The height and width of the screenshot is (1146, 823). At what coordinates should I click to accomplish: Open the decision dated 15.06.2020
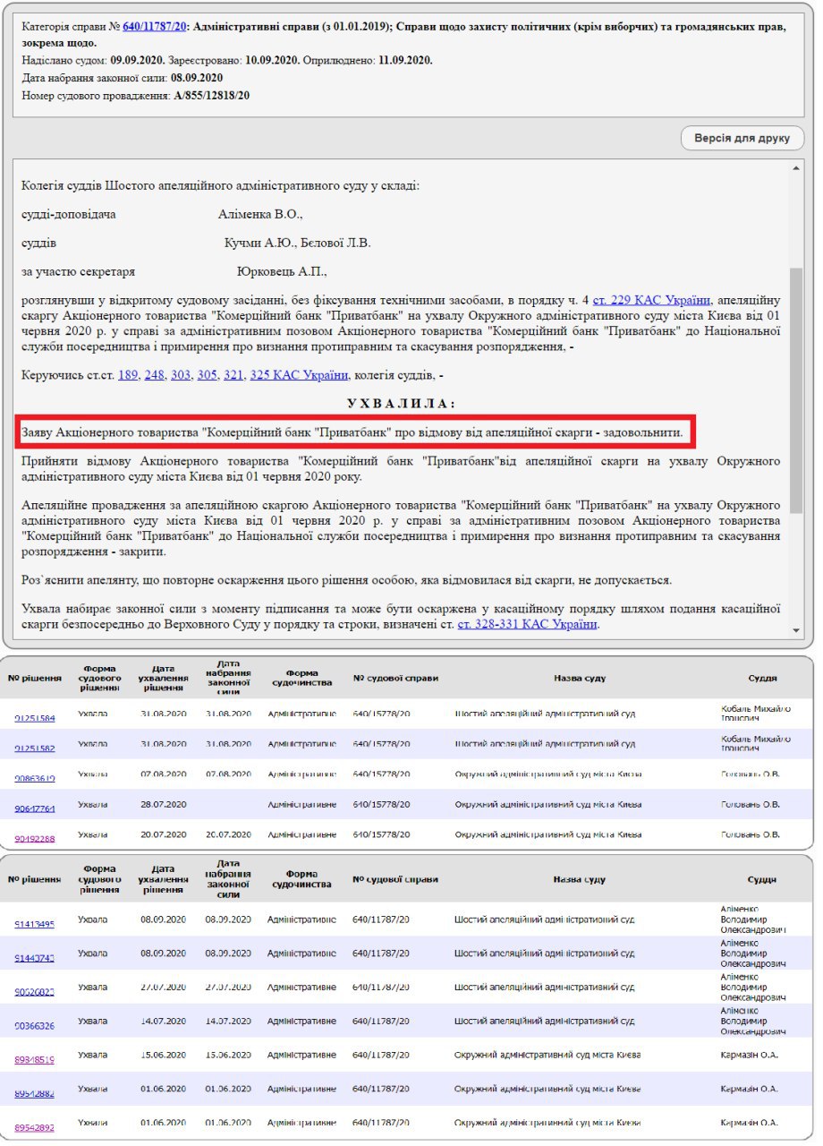[x=35, y=1059]
